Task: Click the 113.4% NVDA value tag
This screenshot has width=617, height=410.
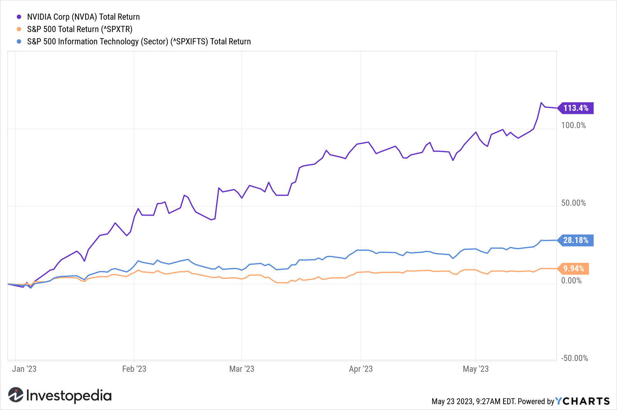Action: 575,108
